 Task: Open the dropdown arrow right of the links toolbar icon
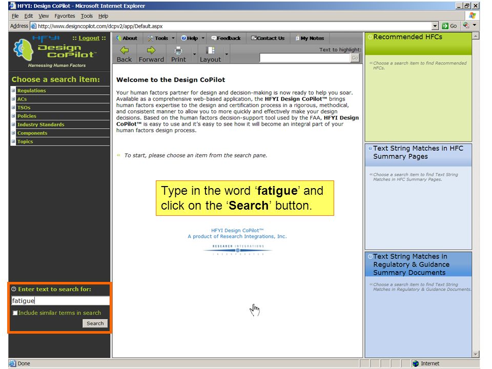pos(475,25)
